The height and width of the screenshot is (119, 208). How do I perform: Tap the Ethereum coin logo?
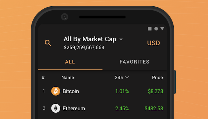[x=55, y=108]
